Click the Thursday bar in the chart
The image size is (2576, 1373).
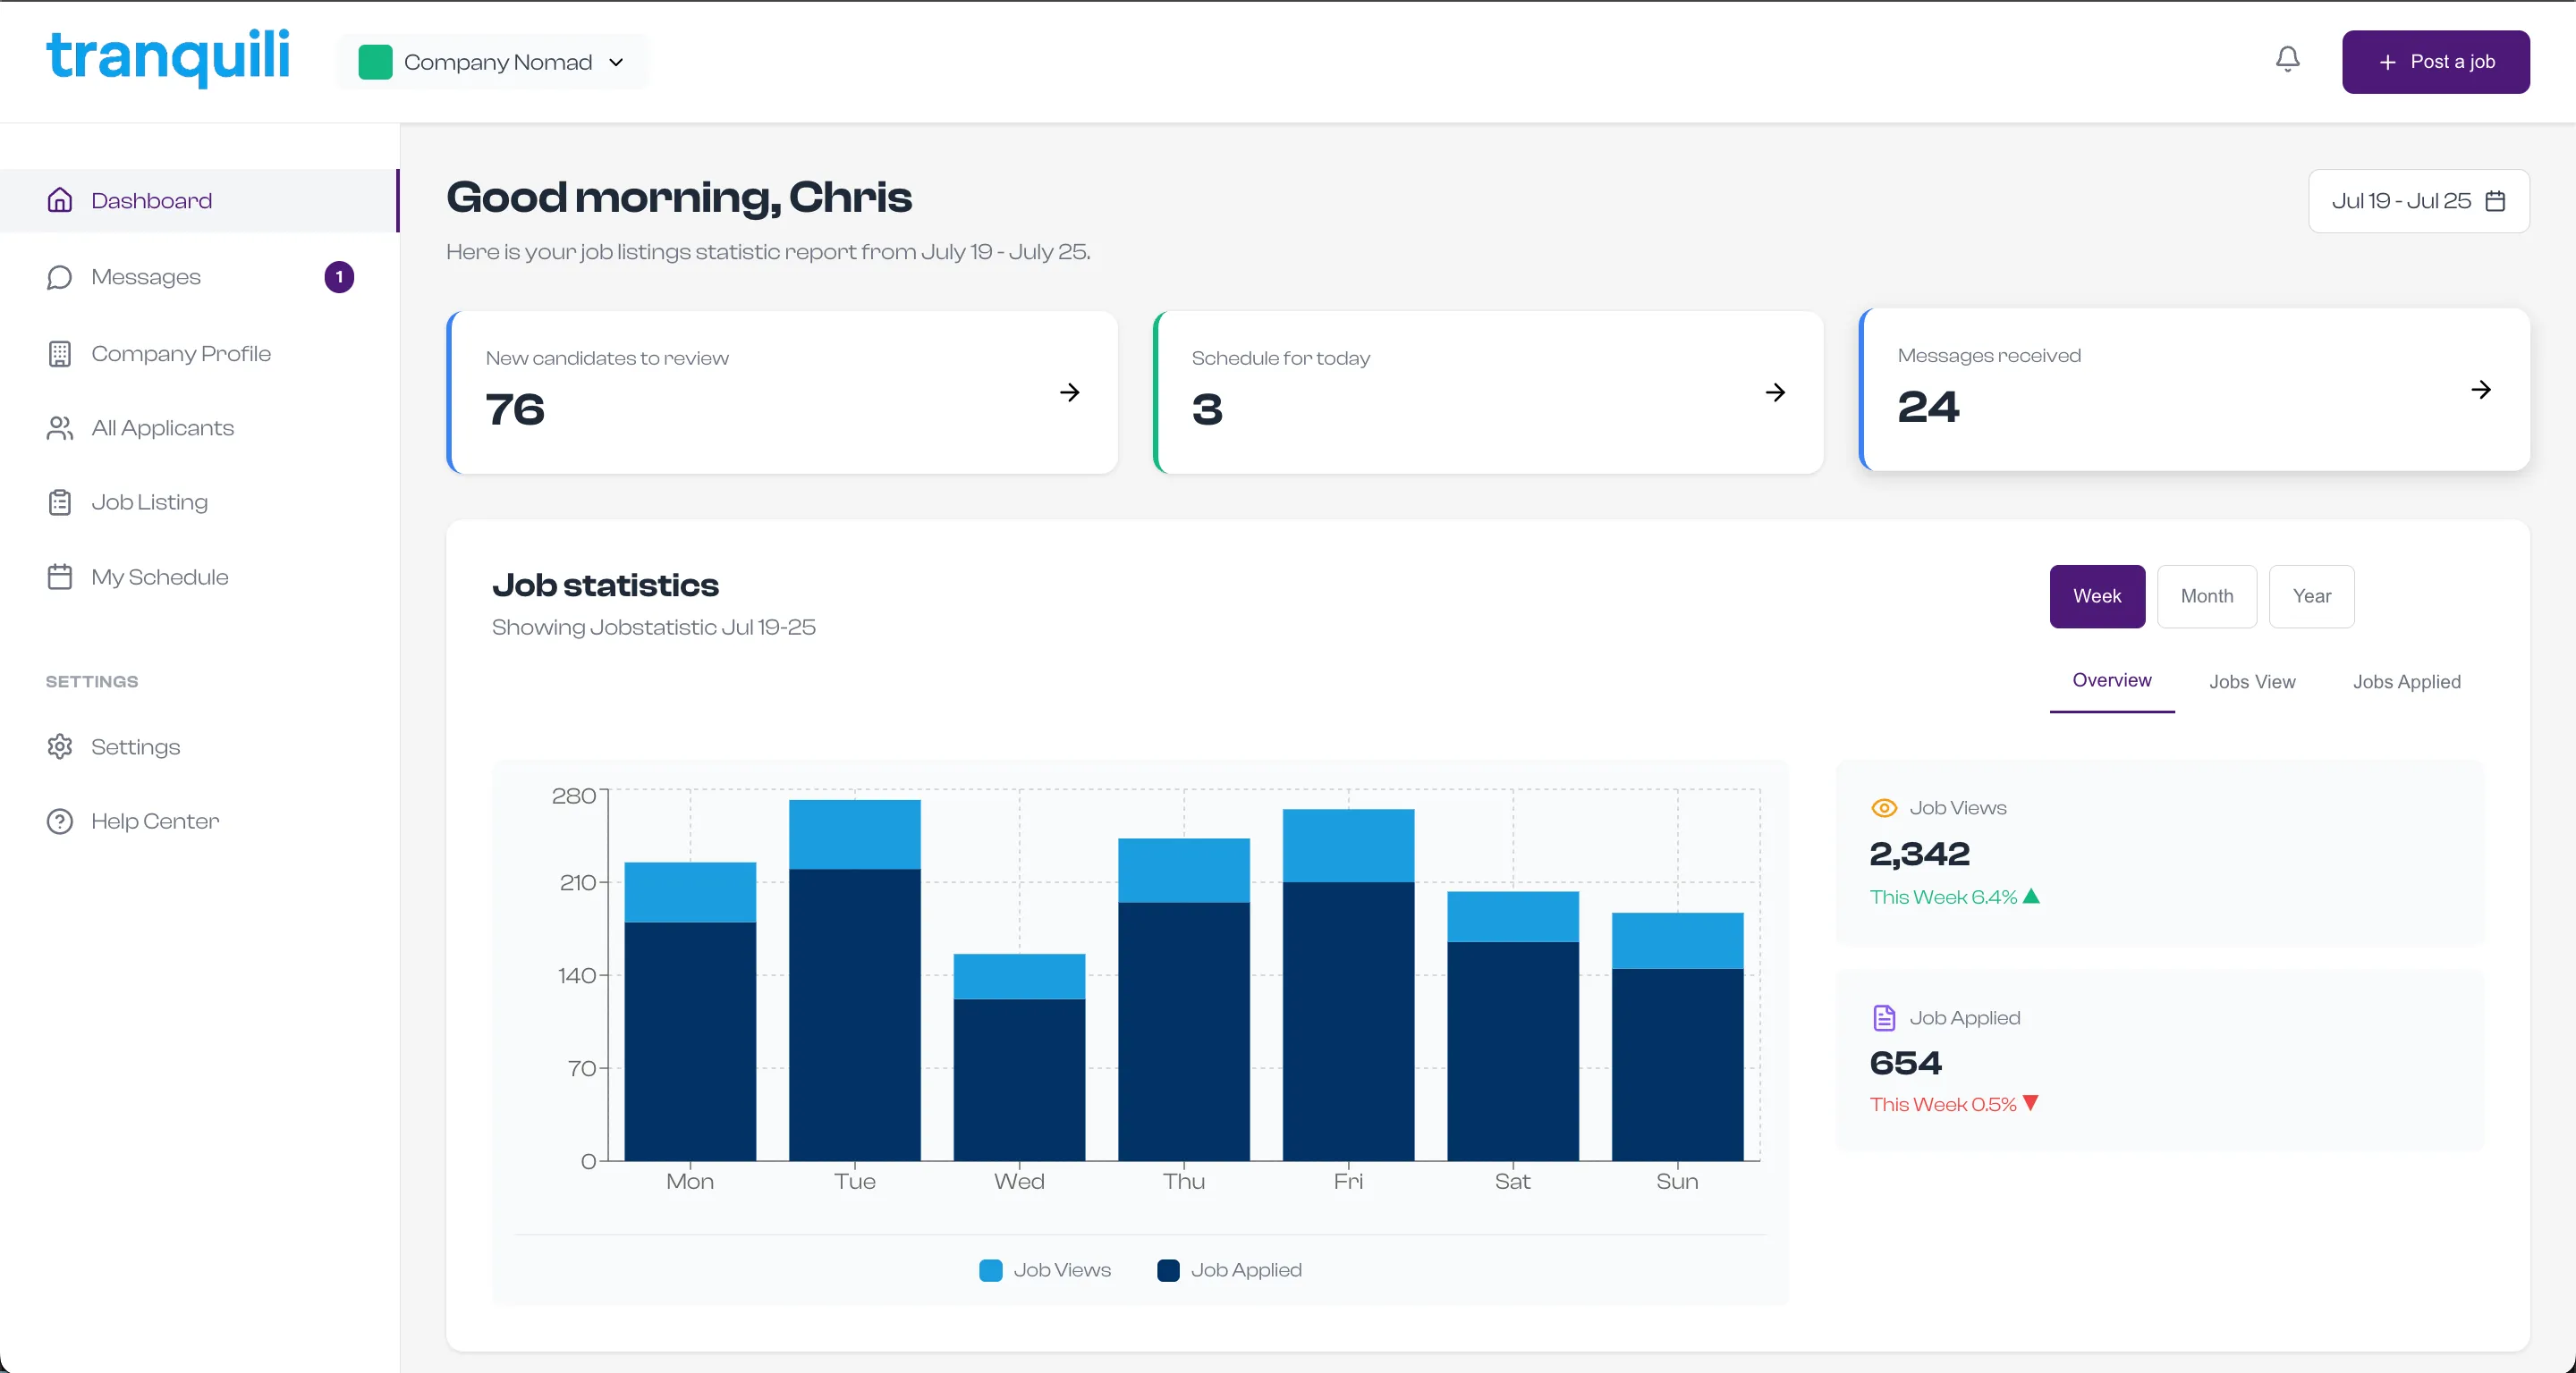coord(1184,999)
